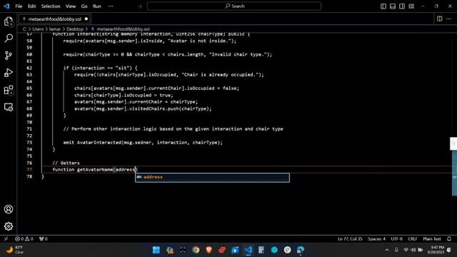Open the Search view in activity bar
457x257 pixels.
[x=9, y=38]
